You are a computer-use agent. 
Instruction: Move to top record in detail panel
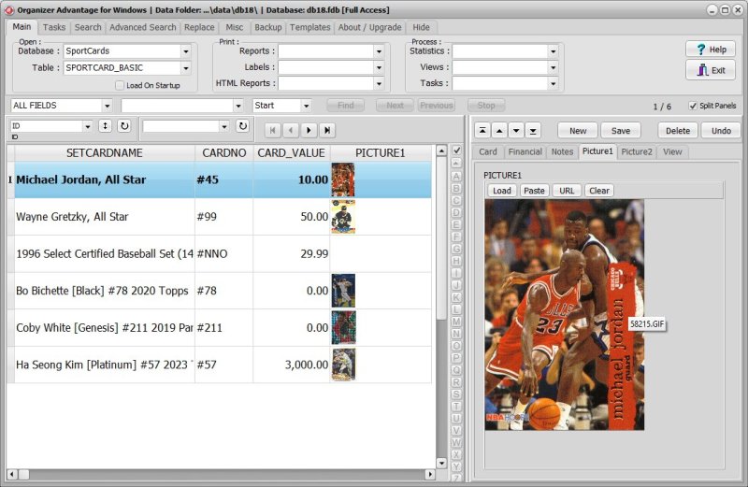pyautogui.click(x=482, y=130)
